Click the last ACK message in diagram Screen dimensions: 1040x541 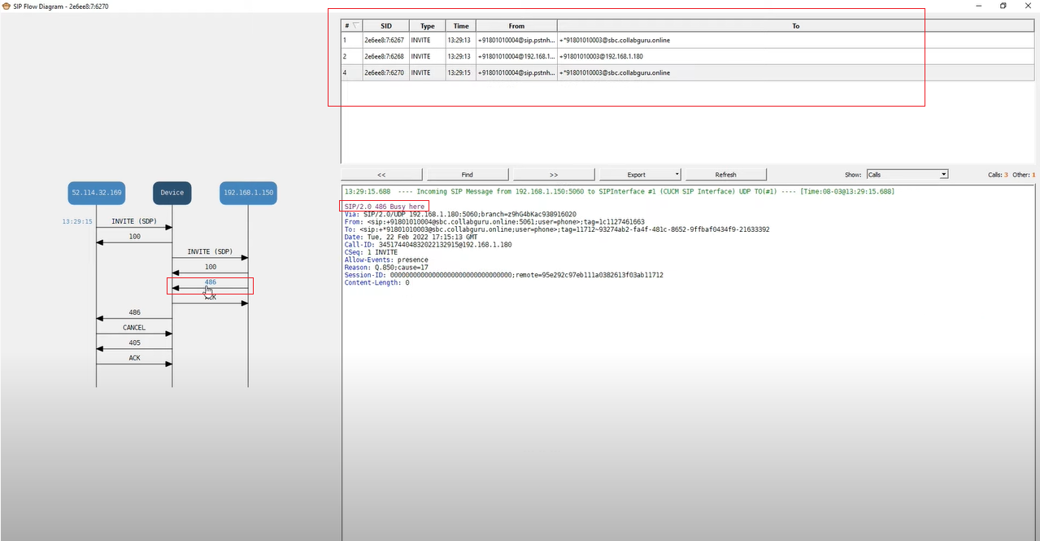tap(134, 358)
